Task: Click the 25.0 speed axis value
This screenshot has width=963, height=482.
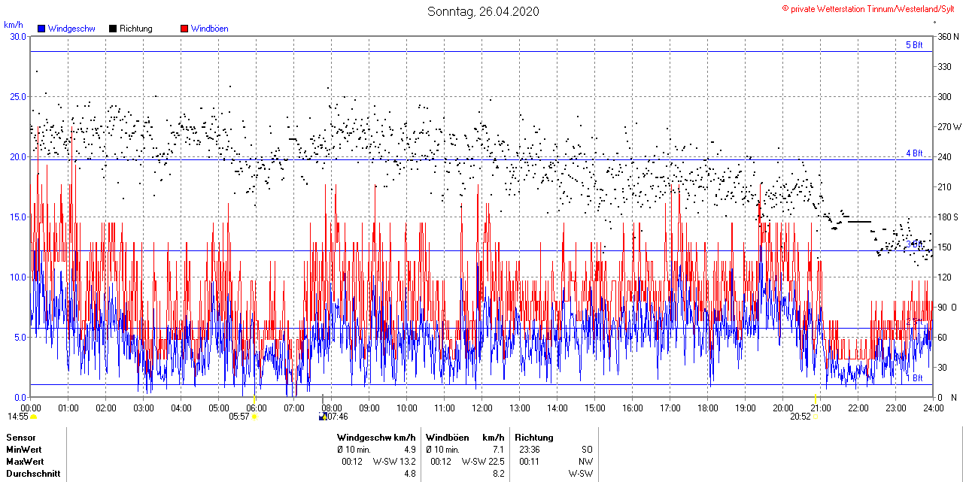Action: (17, 96)
